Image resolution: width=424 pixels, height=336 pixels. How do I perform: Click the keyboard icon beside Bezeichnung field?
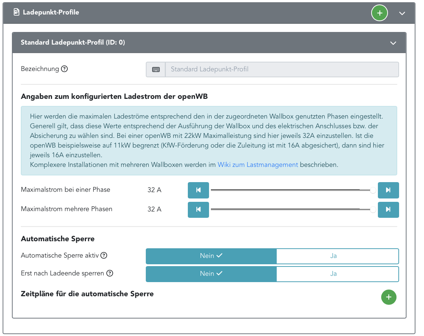[156, 70]
